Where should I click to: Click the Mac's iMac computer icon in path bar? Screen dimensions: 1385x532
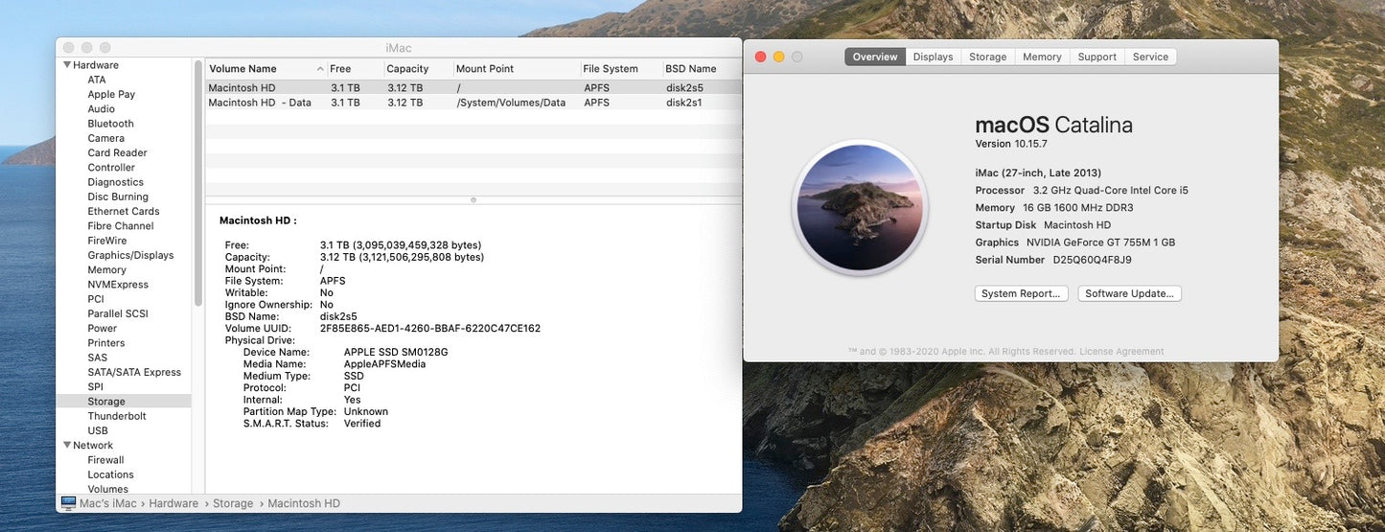click(x=68, y=503)
